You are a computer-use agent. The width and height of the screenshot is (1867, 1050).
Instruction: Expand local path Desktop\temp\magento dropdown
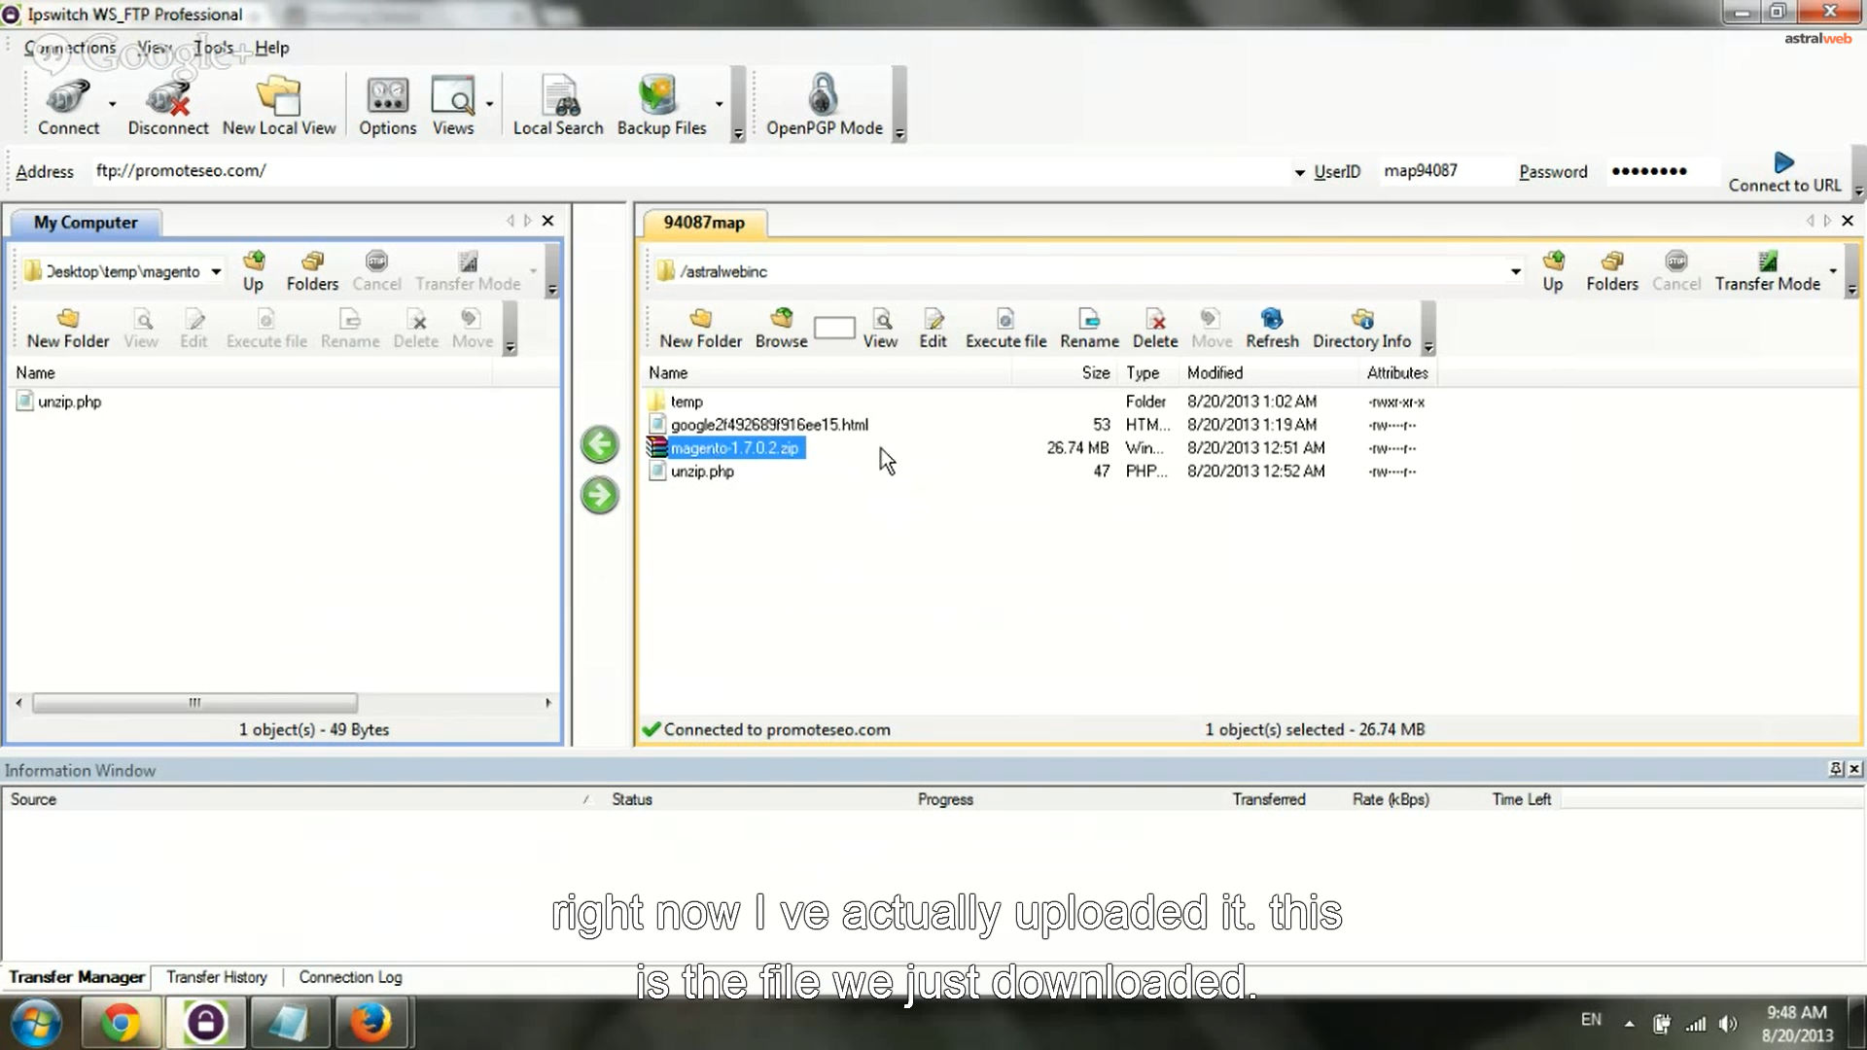[x=216, y=271]
